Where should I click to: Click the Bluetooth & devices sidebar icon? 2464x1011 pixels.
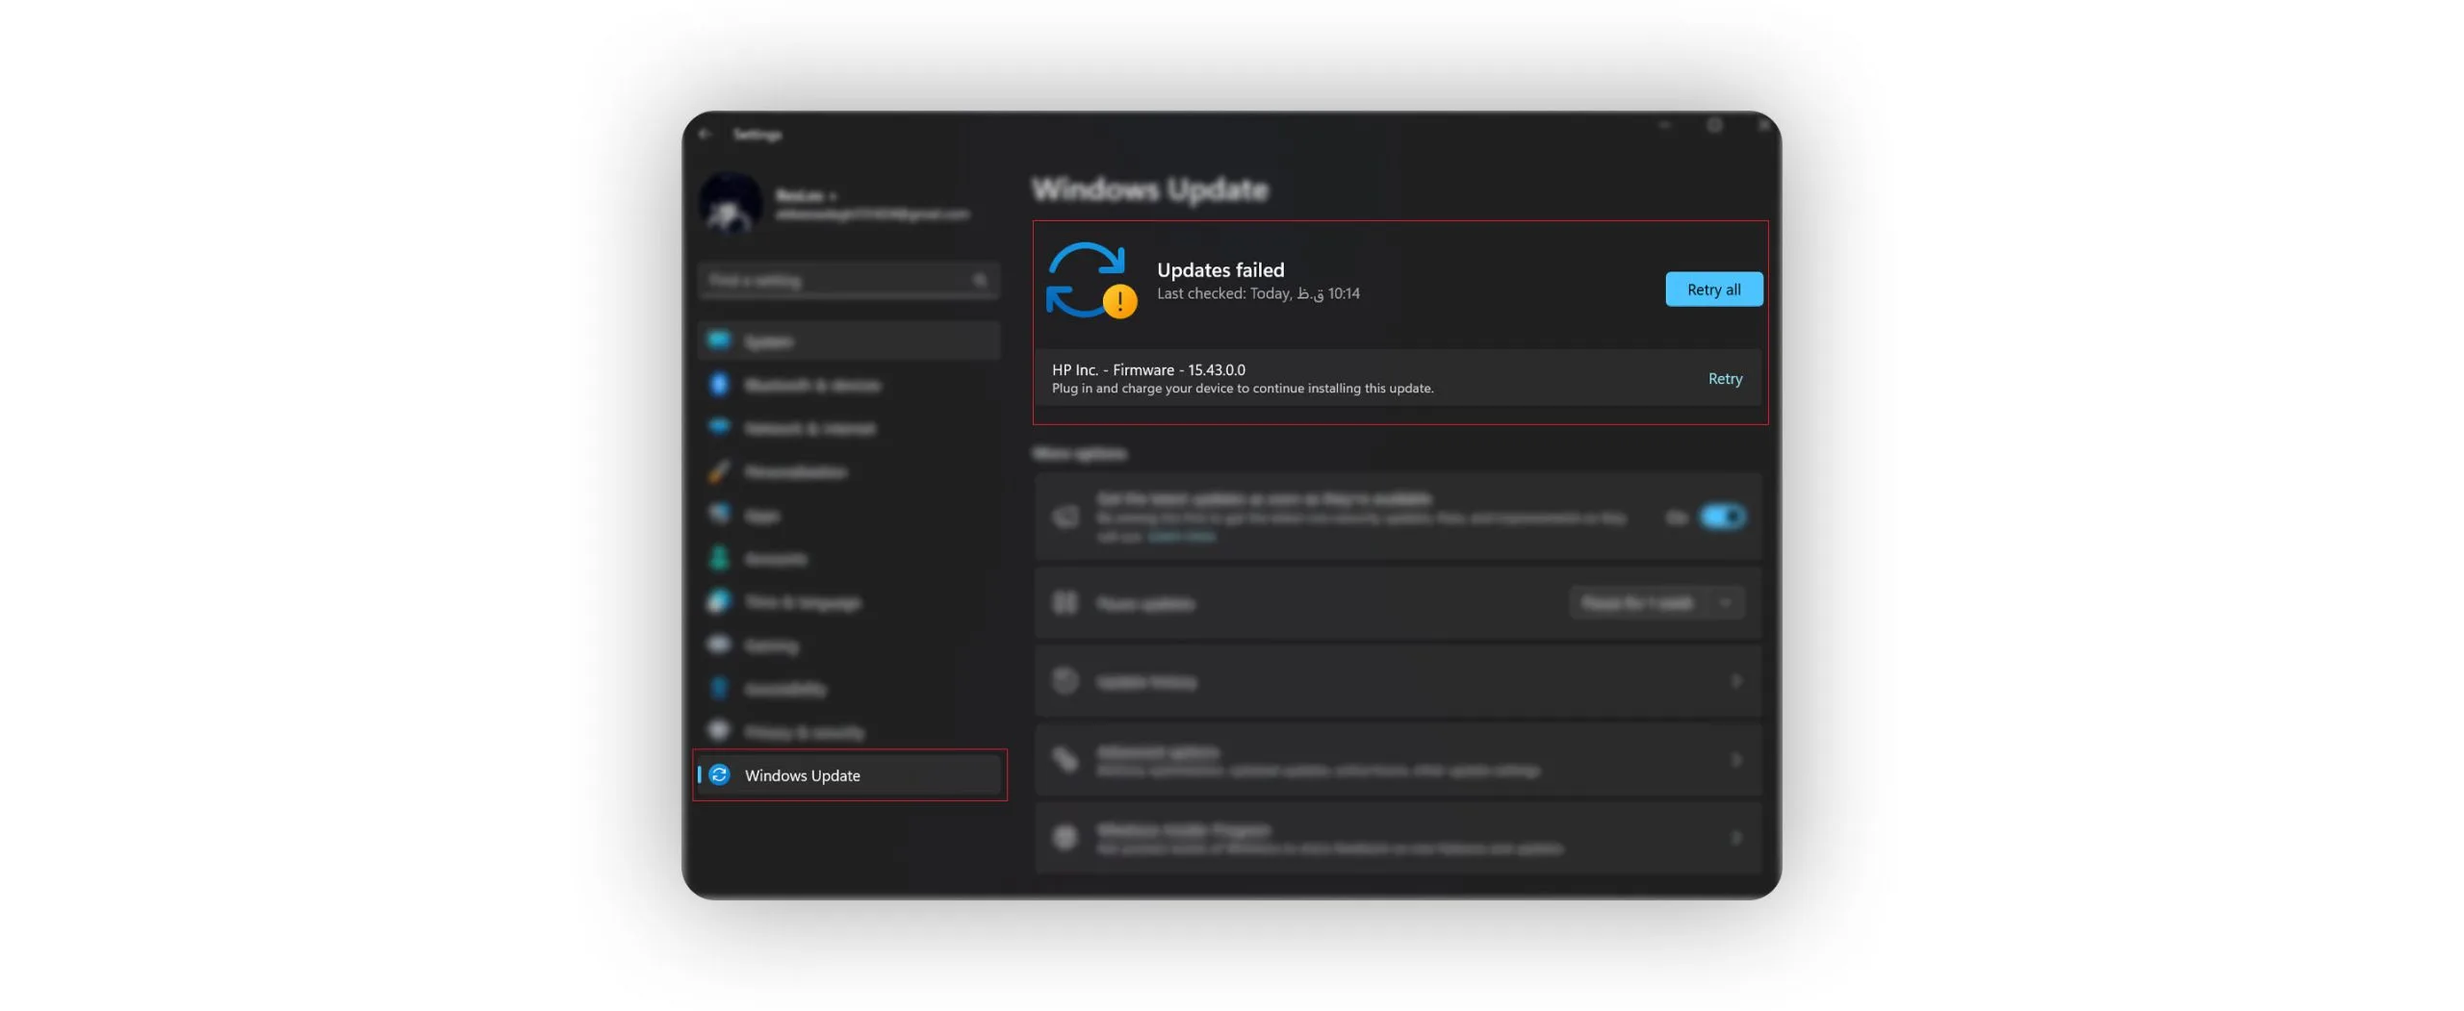[x=719, y=385]
